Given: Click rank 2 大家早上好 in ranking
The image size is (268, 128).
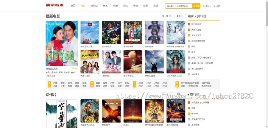Looking at the screenshot, I should (196, 30).
